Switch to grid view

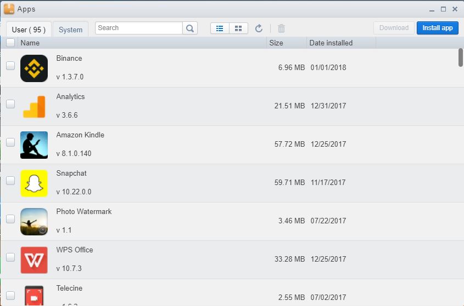(238, 28)
